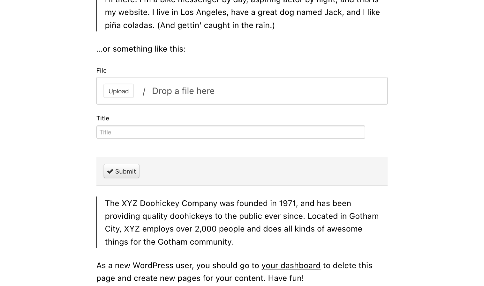
Task: Click the '...or something like this:' line
Action: tap(141, 49)
